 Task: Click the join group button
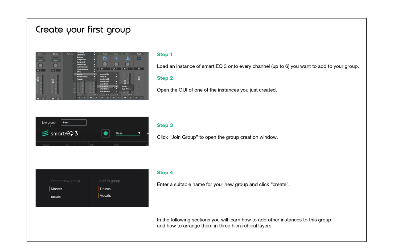click(x=49, y=122)
